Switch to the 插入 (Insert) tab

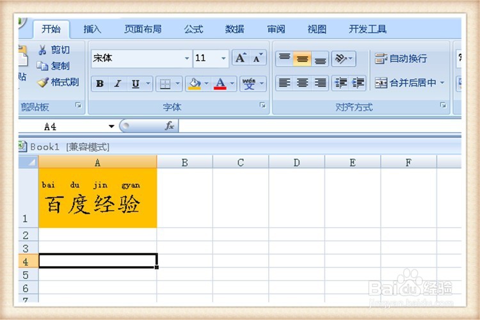[92, 29]
